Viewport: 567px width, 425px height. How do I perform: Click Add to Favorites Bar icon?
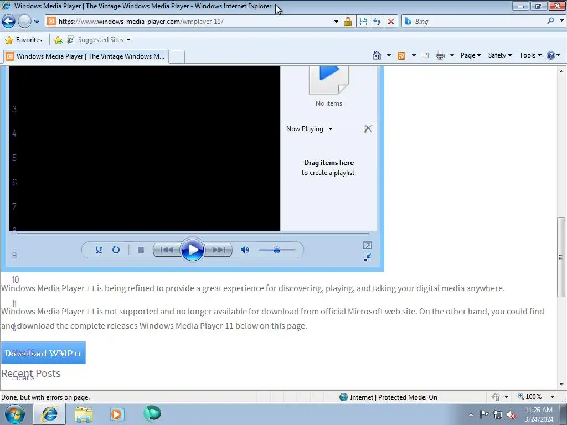pyautogui.click(x=58, y=40)
